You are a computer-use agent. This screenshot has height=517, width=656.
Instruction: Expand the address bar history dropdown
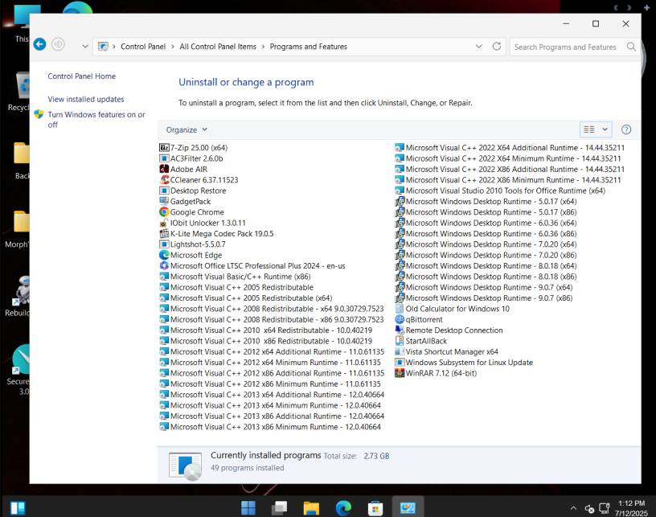click(x=478, y=47)
